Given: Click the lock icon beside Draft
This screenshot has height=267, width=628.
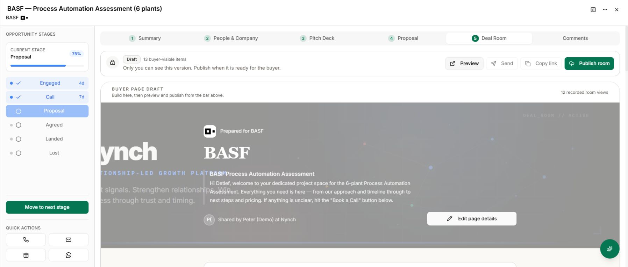Looking at the screenshot, I should [113, 63].
